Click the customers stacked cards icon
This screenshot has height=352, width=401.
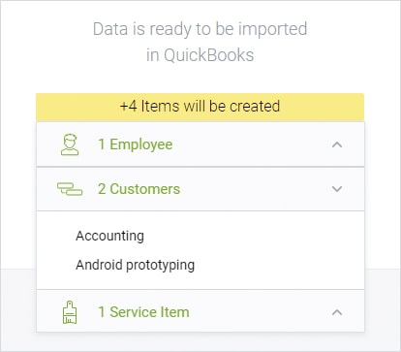point(70,189)
